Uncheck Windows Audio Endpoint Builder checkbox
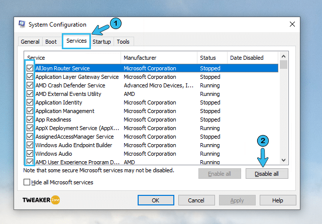322x224 pixels. 30,145
